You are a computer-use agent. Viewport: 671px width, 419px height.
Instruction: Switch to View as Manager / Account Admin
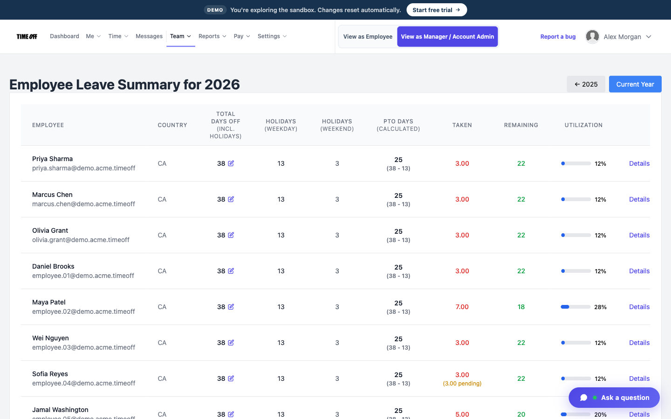[447, 37]
